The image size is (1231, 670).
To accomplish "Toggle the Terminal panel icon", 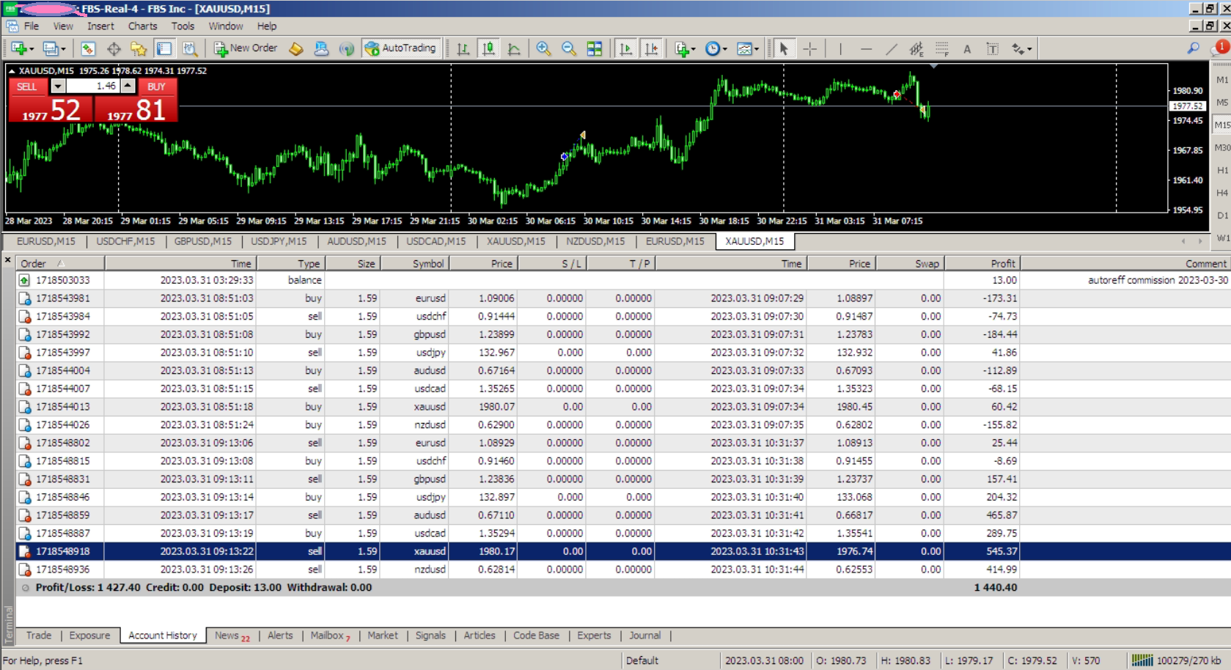I will 164,48.
